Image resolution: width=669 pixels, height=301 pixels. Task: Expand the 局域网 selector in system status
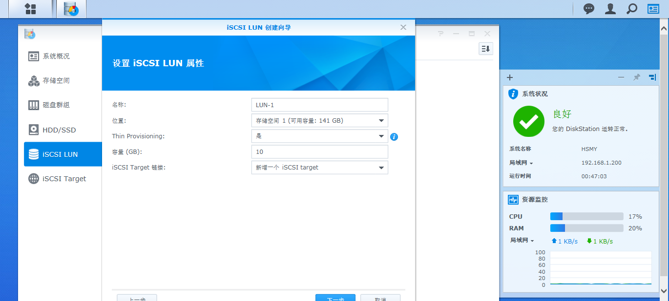[x=521, y=163]
